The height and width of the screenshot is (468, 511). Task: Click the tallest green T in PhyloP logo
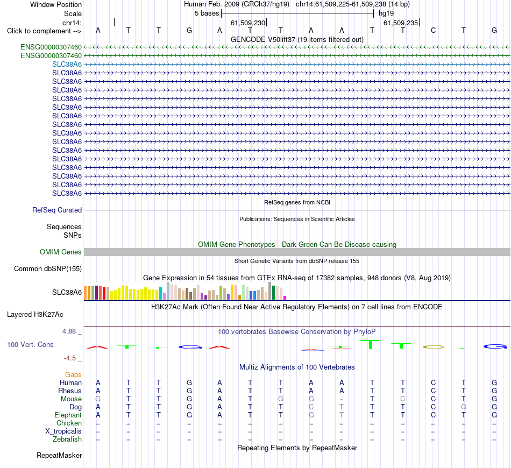pos(371,344)
